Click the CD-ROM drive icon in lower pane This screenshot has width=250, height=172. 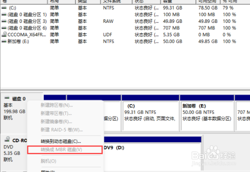coord(7,139)
